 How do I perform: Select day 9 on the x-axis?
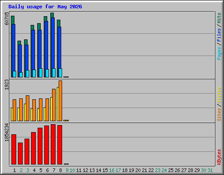[67, 170]
